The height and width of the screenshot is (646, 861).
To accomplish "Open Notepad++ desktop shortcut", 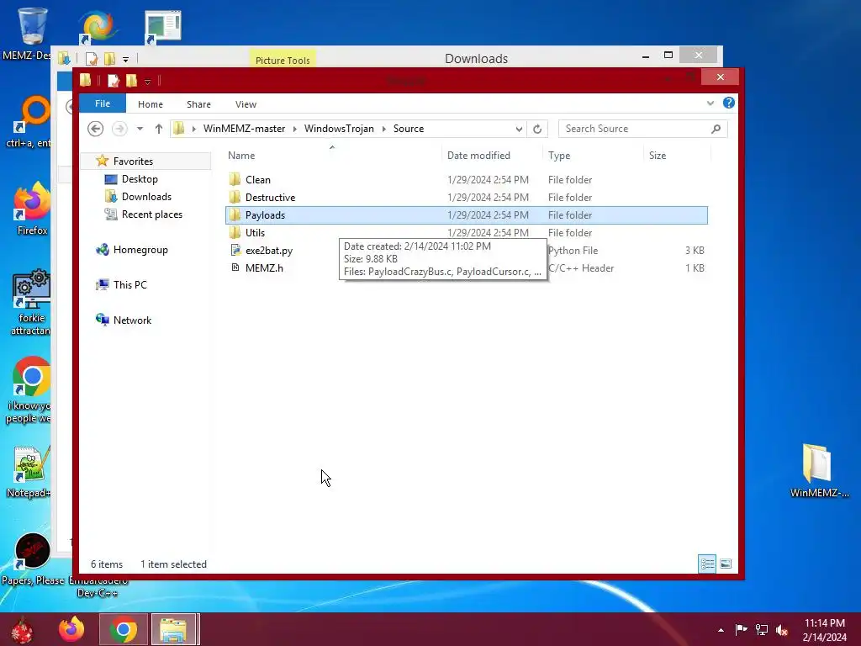I will pyautogui.click(x=29, y=471).
